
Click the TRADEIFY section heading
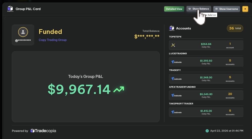pos(175,70)
